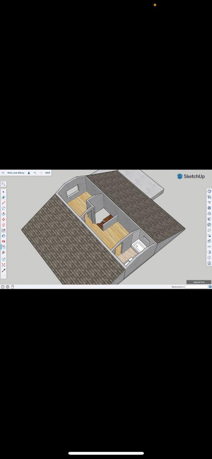The image size is (212, 459).
Task: Click inside the Measurements input box
Action: tap(196, 287)
